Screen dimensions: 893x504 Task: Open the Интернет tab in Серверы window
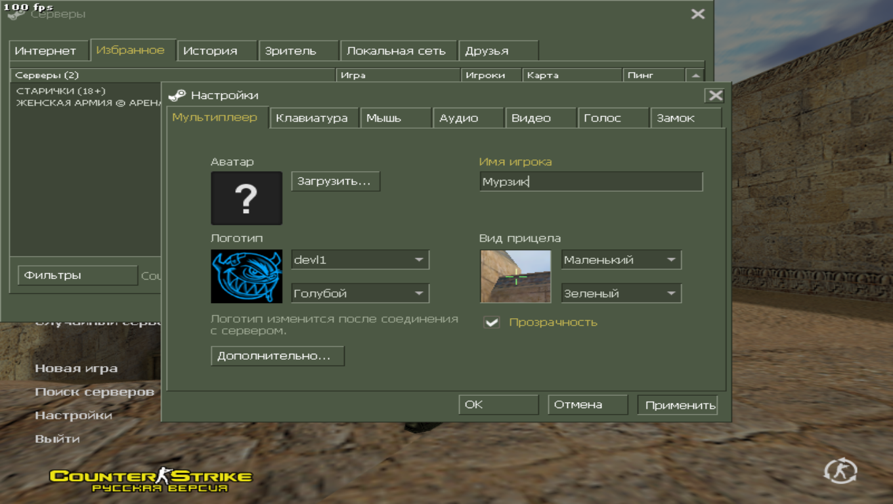[49, 51]
